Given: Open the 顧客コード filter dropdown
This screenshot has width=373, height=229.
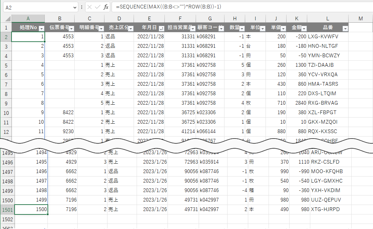Looking at the screenshot, I should pos(221,29).
